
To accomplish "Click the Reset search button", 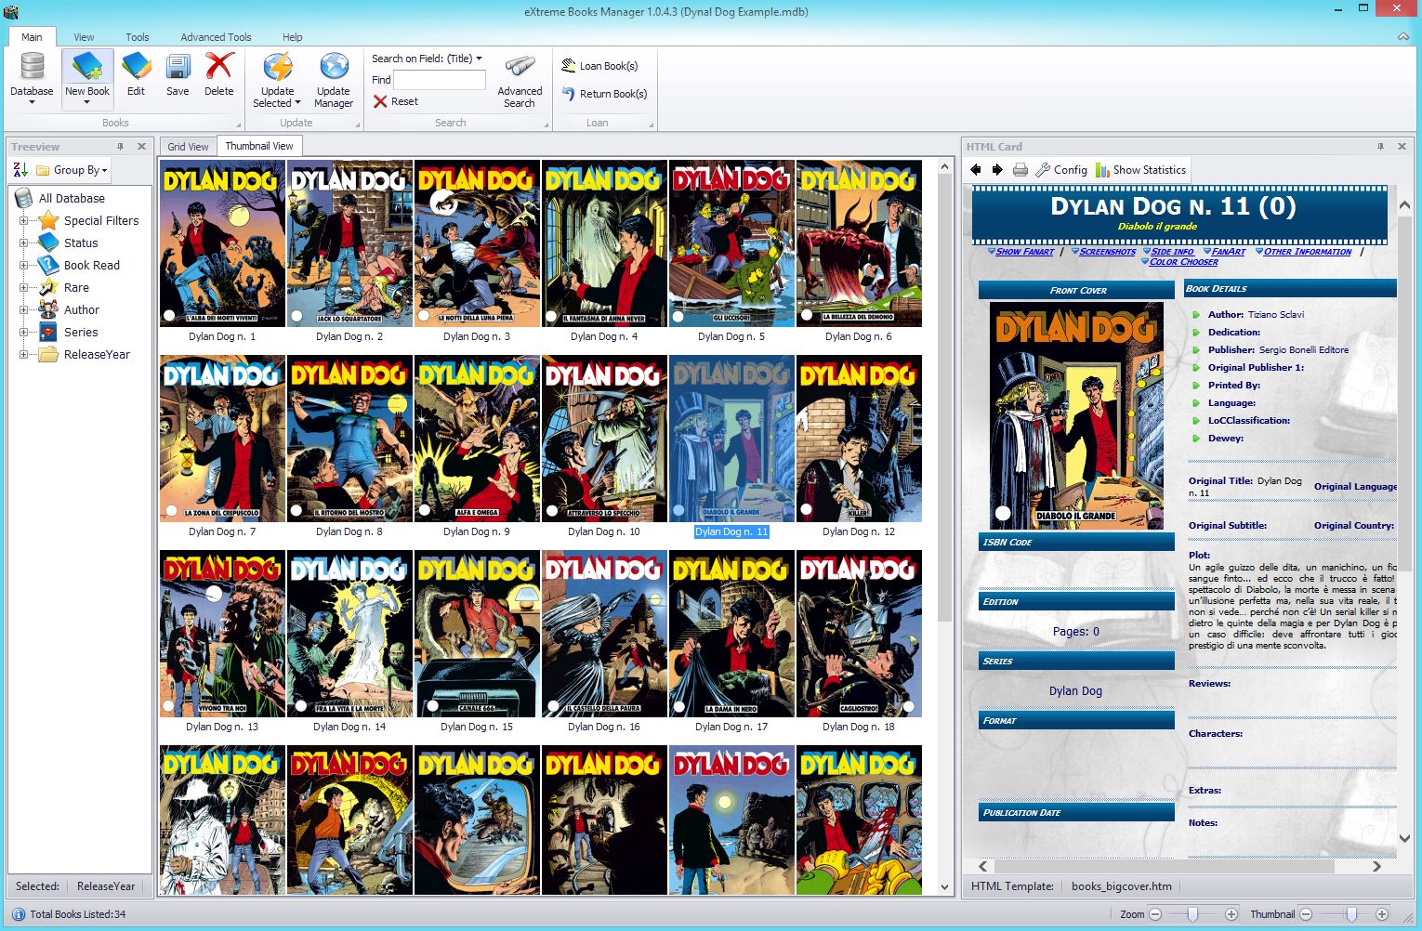I will (396, 101).
